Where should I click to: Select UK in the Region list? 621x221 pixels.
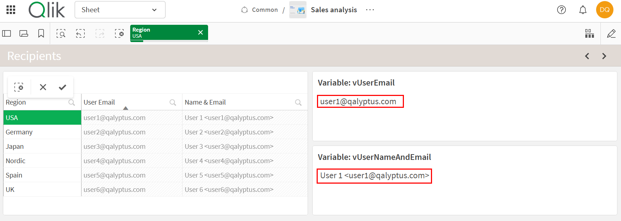point(42,189)
